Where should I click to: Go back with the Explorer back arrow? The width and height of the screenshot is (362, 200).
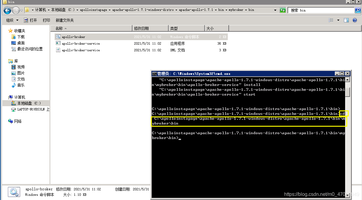click(x=7, y=11)
